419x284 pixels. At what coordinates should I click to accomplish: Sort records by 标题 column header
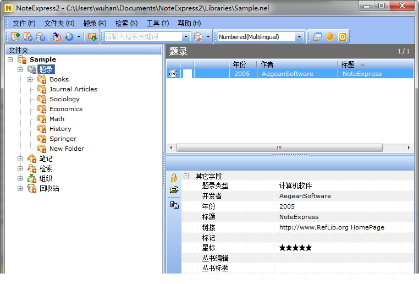pos(376,64)
